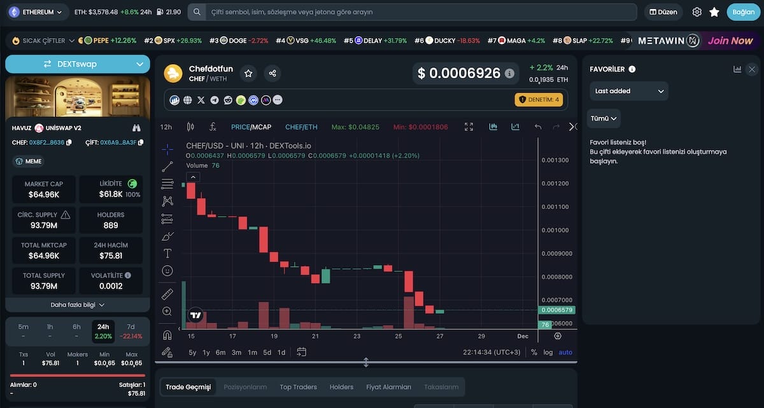The height and width of the screenshot is (408, 764).
Task: Open the Last added sort dropdown
Action: tap(629, 91)
